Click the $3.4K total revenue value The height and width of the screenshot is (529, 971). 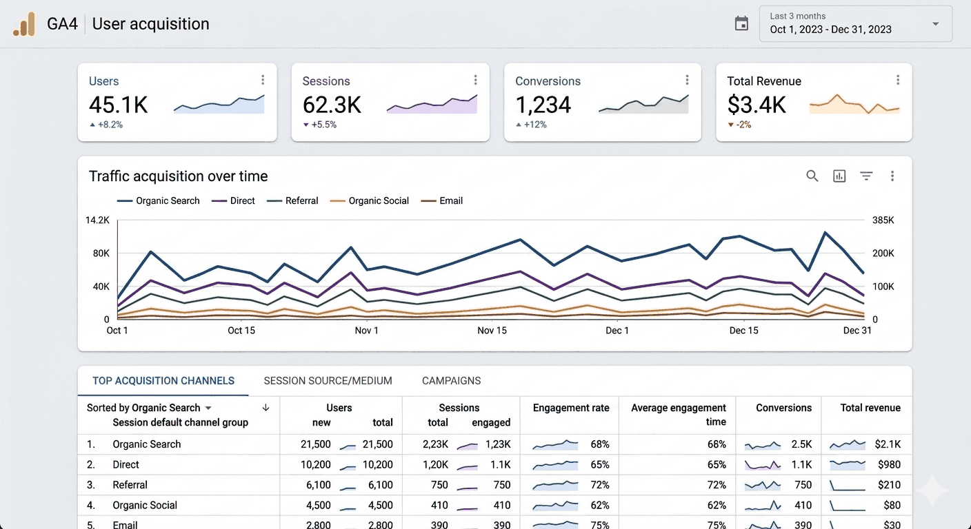coord(757,105)
